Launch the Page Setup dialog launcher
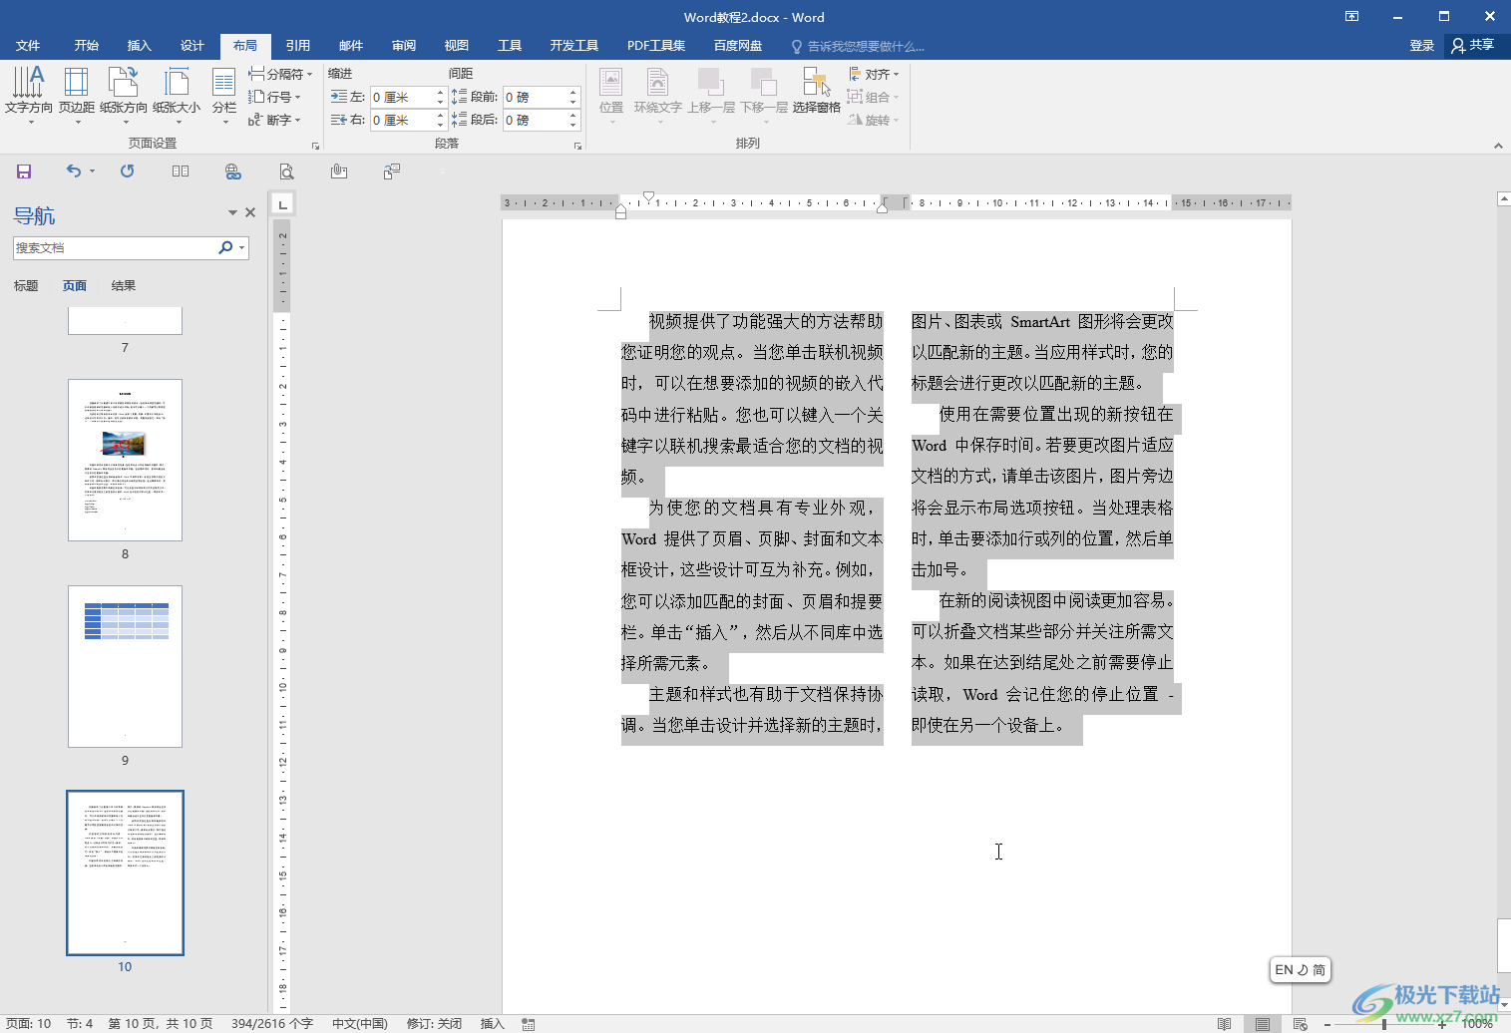This screenshot has height=1033, width=1511. pyautogui.click(x=316, y=146)
